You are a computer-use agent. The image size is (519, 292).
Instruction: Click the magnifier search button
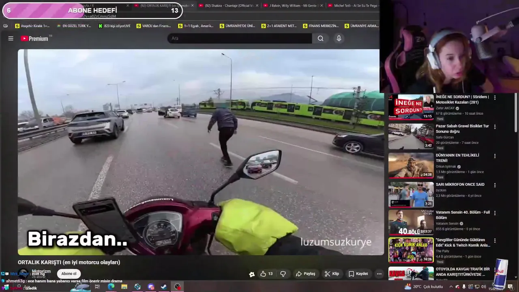click(320, 39)
